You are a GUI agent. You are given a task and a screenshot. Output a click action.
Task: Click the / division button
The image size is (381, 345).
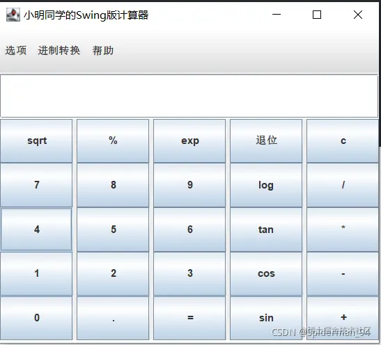343,185
